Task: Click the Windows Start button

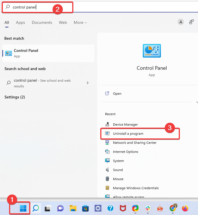Action: click(x=23, y=208)
